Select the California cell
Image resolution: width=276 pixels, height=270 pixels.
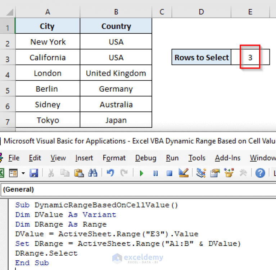pos(48,57)
